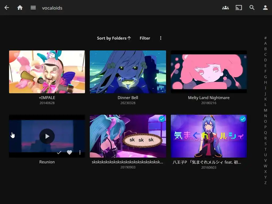Jump to letter S in alphabet picker
The height and width of the screenshot is (204, 272).
[x=265, y=144]
